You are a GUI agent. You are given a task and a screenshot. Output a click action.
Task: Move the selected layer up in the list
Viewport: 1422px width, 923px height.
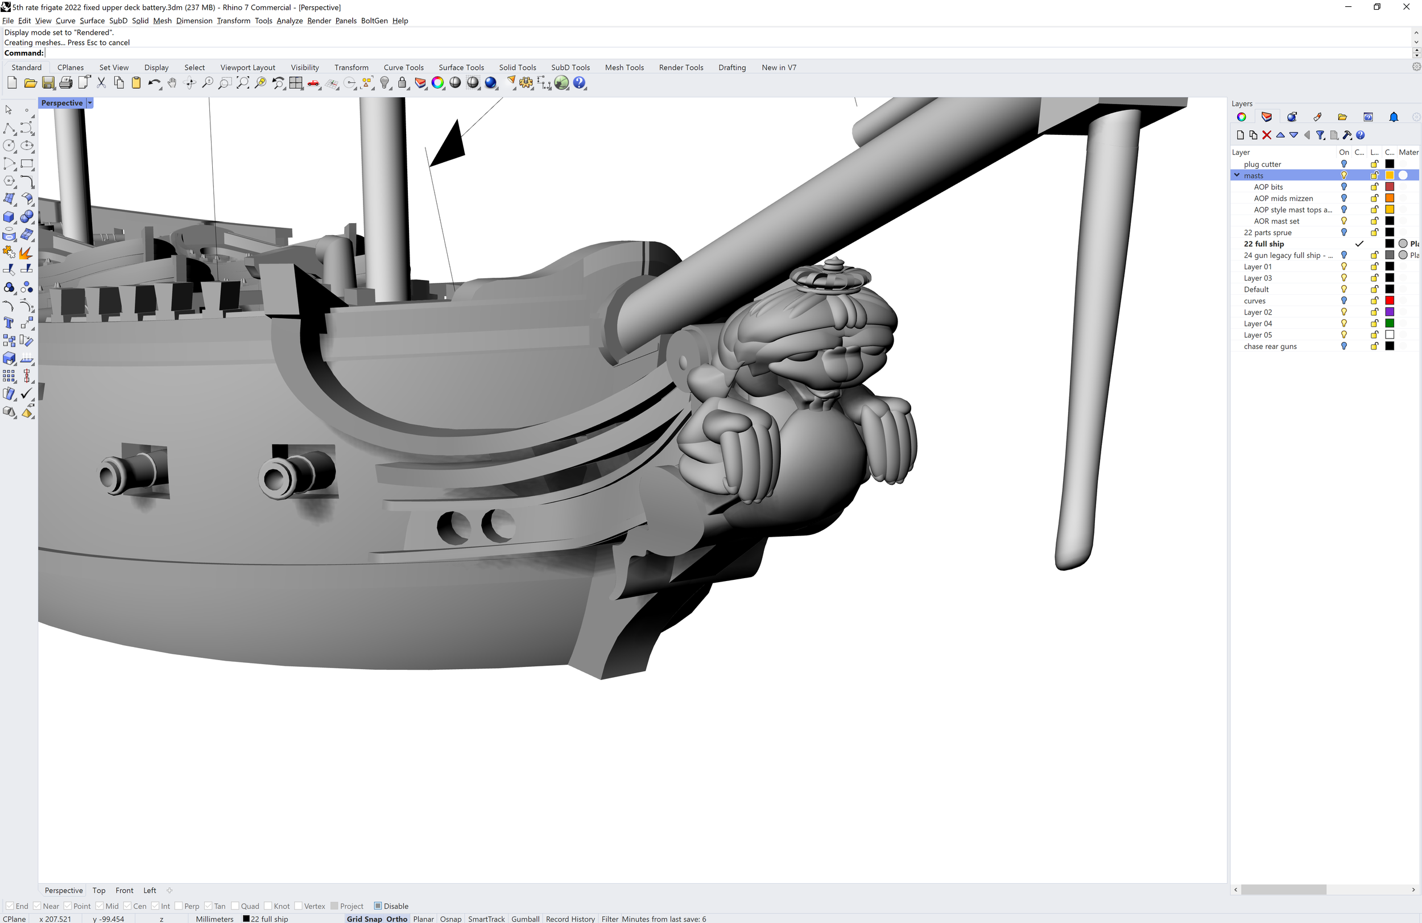[1280, 135]
